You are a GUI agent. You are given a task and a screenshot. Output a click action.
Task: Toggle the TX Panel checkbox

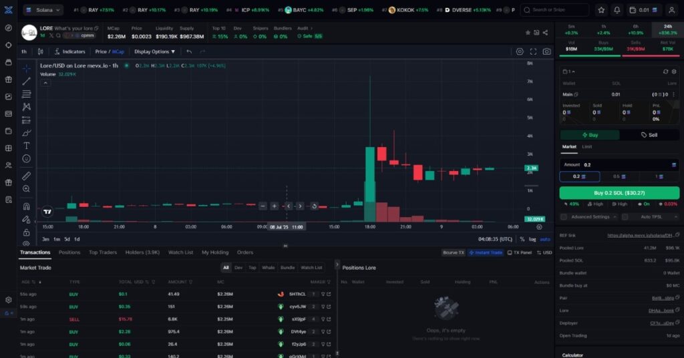[x=520, y=252]
